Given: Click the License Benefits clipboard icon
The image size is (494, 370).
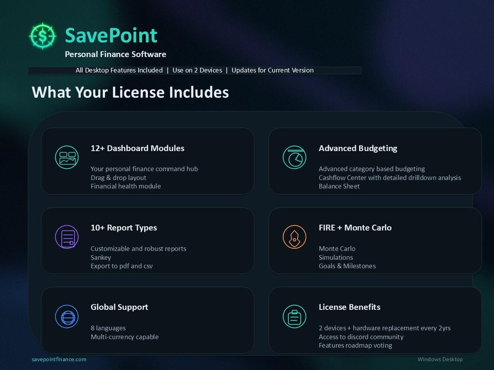Looking at the screenshot, I should 295,316.
